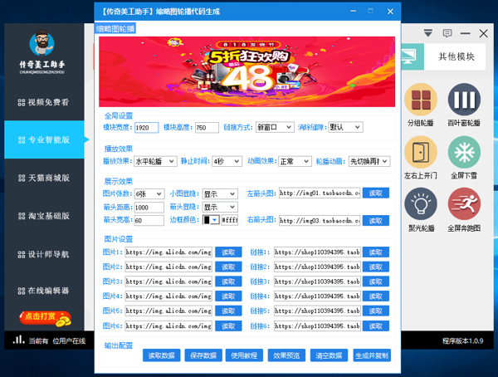Open the 聚光轮播 lightbulb icon
Image resolution: width=498 pixels, height=377 pixels.
pyautogui.click(x=420, y=205)
